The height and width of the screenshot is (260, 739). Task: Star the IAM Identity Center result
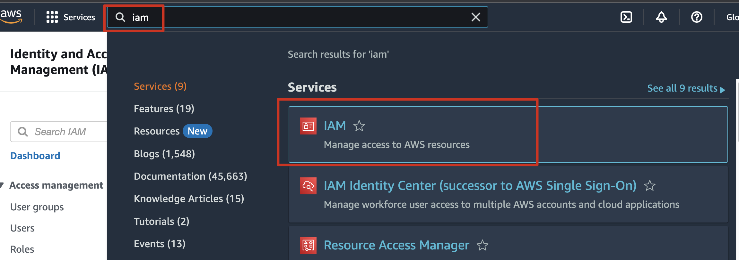click(x=650, y=185)
